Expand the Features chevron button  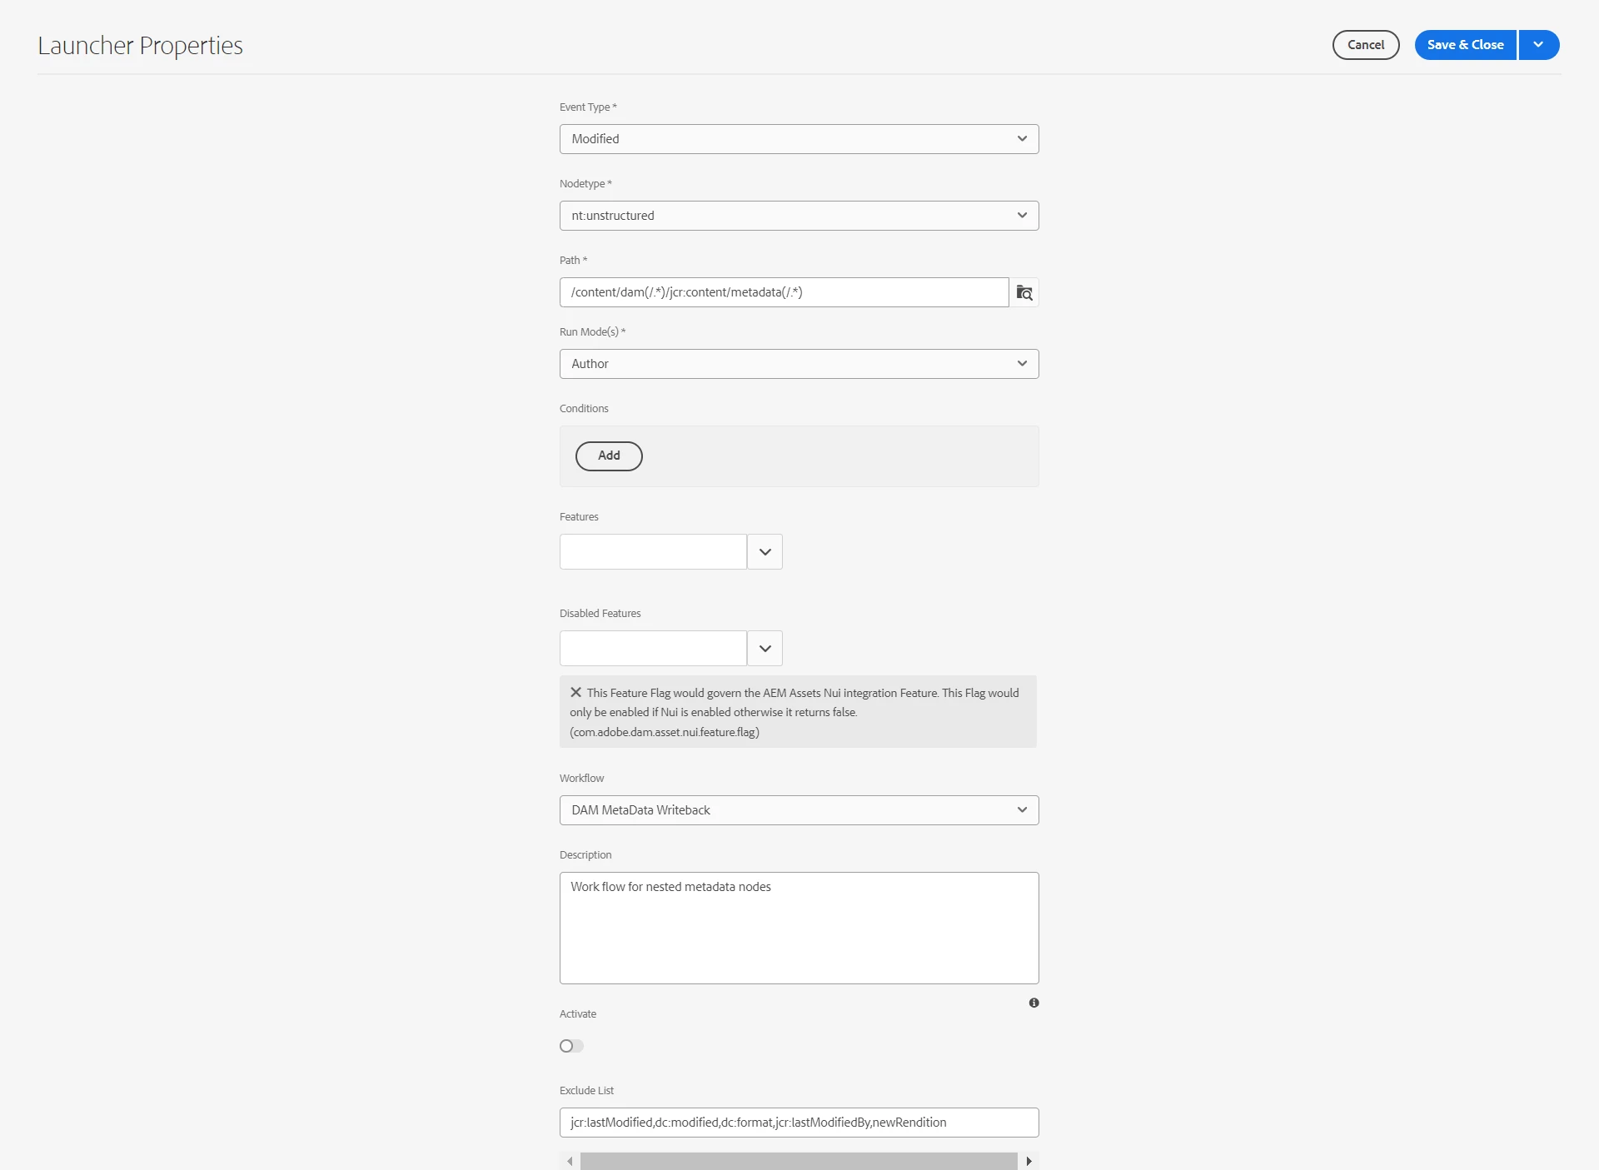(x=765, y=552)
